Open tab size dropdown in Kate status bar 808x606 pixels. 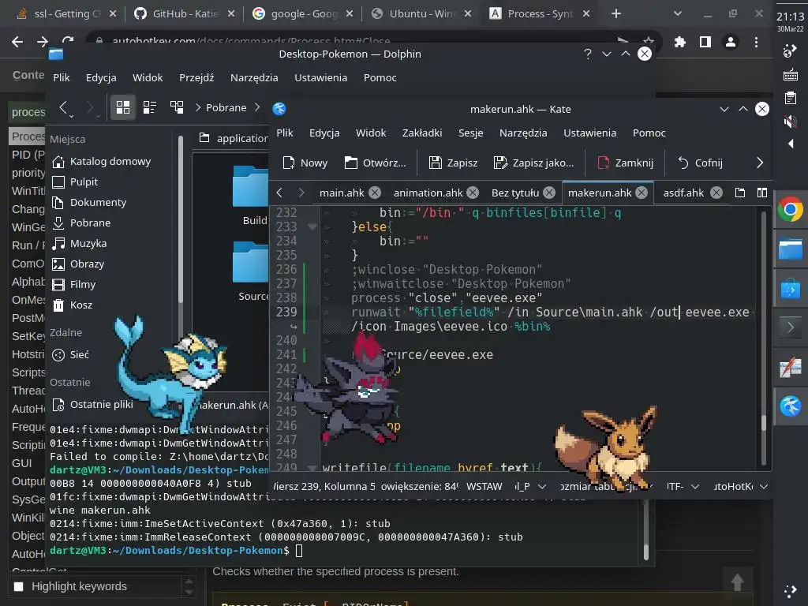[607, 486]
